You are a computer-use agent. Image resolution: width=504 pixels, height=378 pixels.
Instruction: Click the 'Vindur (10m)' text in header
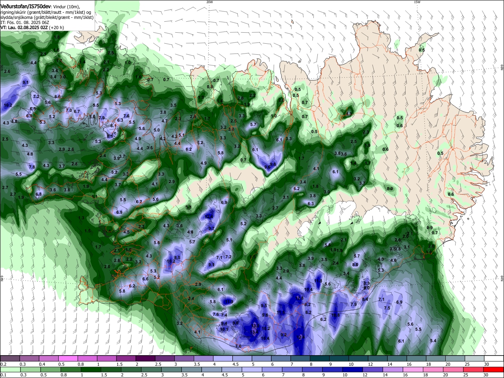point(66,7)
